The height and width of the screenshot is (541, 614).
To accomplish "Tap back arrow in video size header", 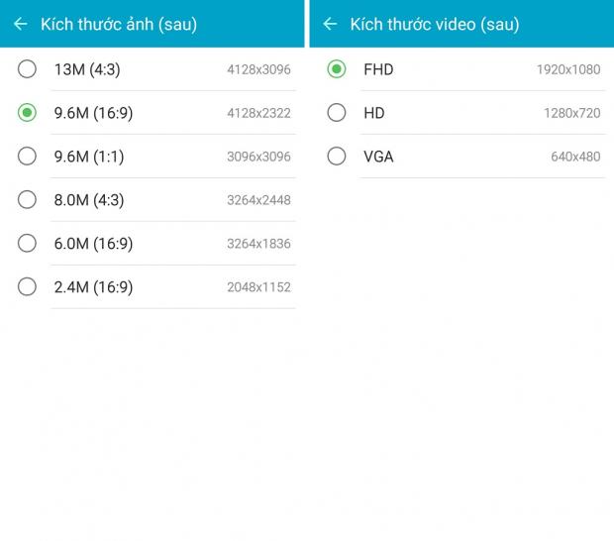I will [330, 24].
